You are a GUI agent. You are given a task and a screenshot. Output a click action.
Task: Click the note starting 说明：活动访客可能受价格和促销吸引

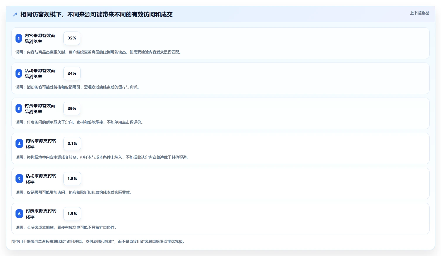click(x=78, y=87)
